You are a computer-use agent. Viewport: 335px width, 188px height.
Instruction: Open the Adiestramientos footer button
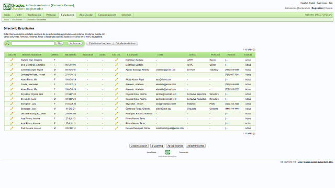(x=196, y=146)
